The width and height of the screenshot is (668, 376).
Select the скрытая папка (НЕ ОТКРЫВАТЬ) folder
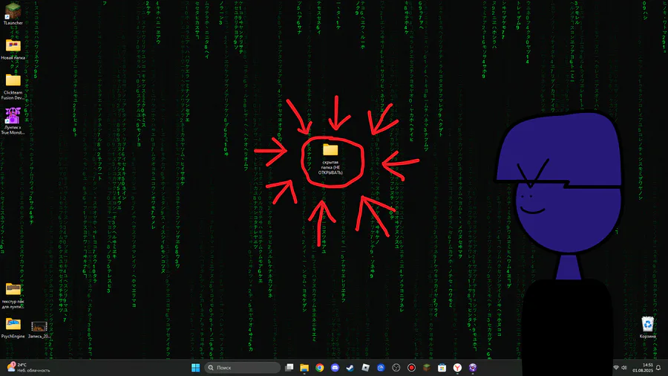click(330, 158)
